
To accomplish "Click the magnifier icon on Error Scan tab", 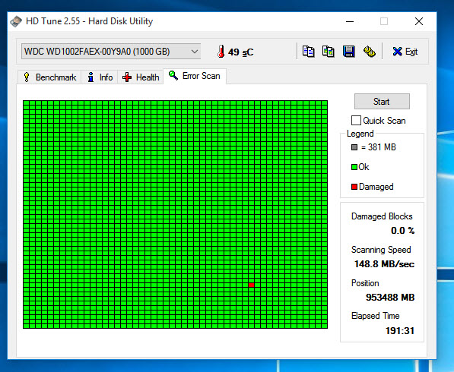I will coord(173,75).
